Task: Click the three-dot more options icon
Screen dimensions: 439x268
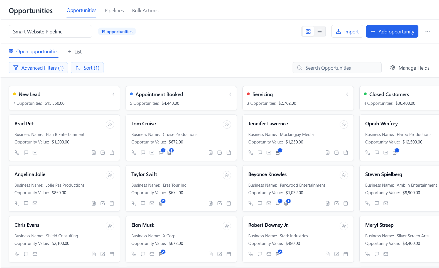Action: coord(428,31)
